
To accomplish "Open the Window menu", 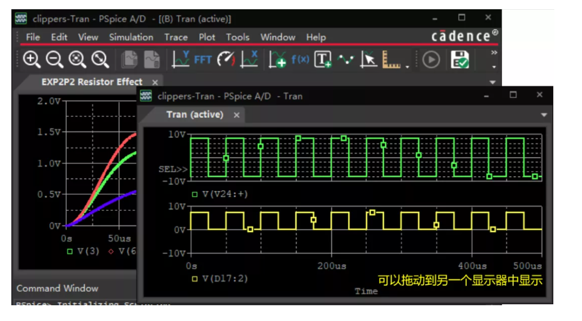I will [278, 37].
